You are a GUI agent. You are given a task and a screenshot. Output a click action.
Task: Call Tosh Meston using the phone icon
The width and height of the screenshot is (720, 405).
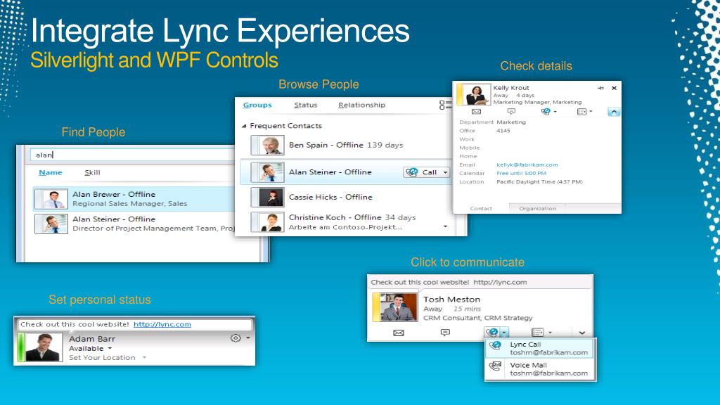coord(491,332)
